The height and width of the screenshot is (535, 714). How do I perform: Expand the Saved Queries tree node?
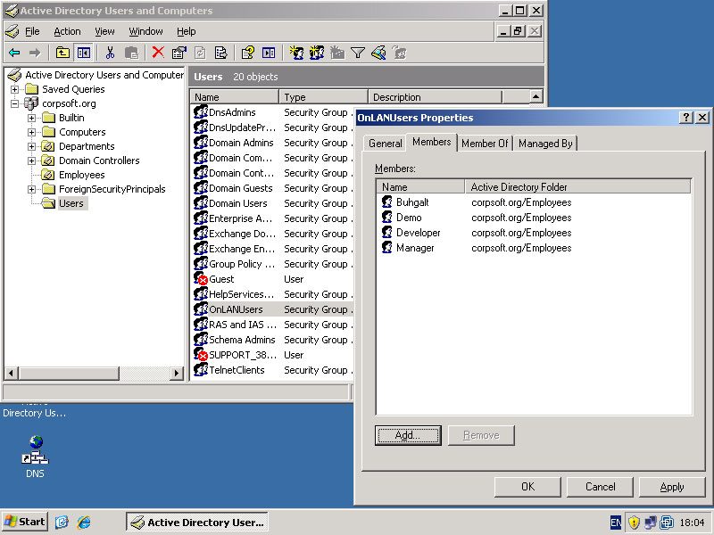click(x=15, y=89)
